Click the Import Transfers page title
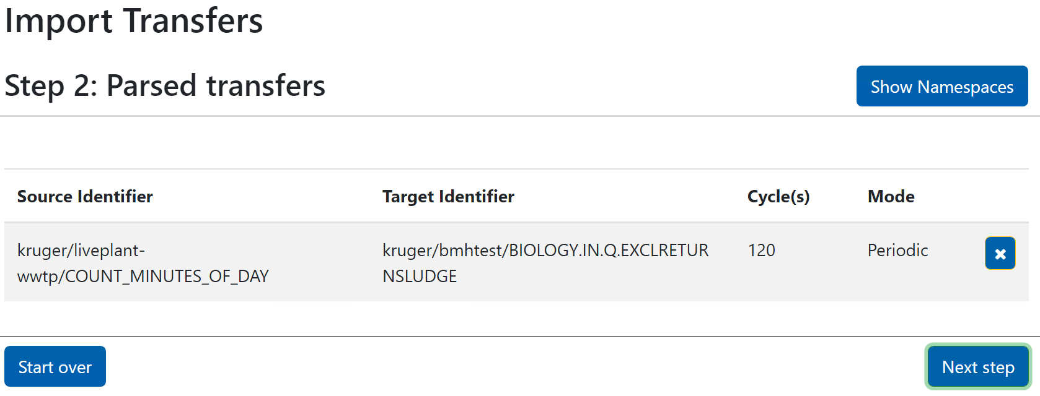Viewport: 1040px width, 396px height. (x=134, y=21)
